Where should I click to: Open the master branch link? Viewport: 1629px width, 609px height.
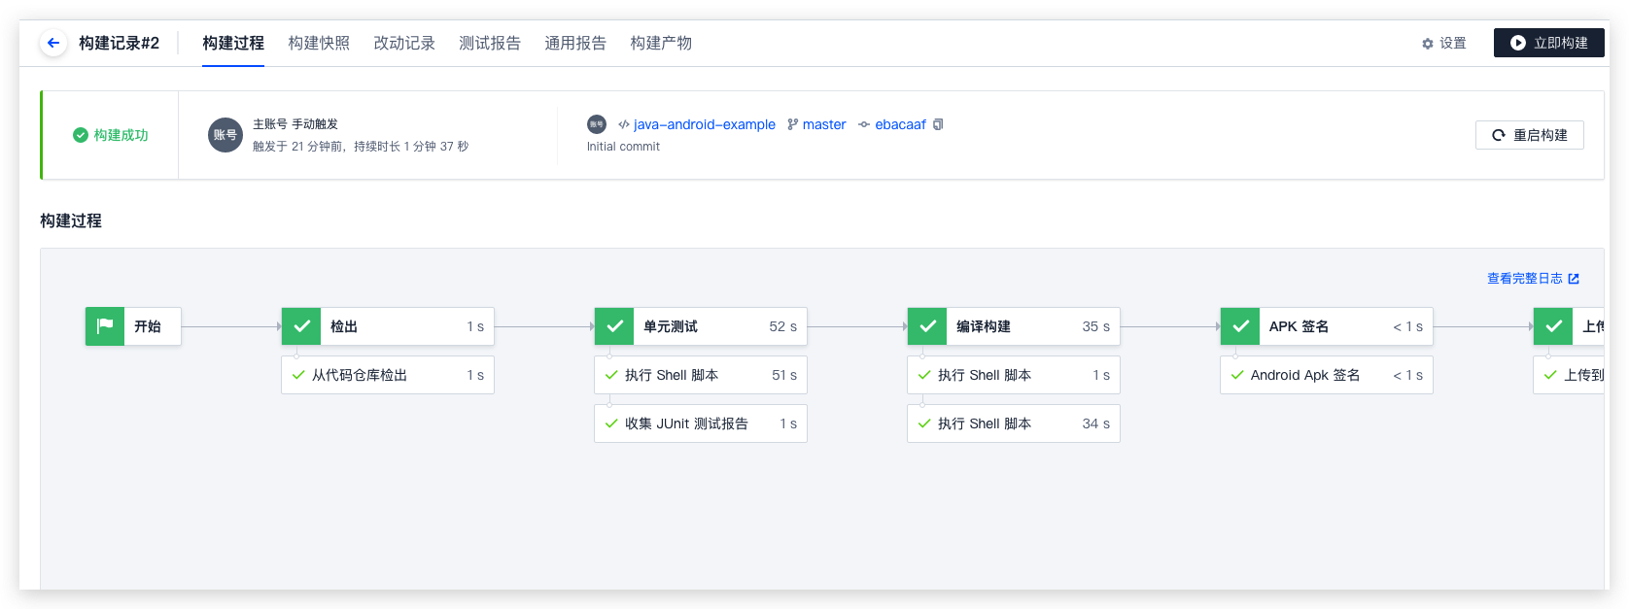[x=824, y=124]
